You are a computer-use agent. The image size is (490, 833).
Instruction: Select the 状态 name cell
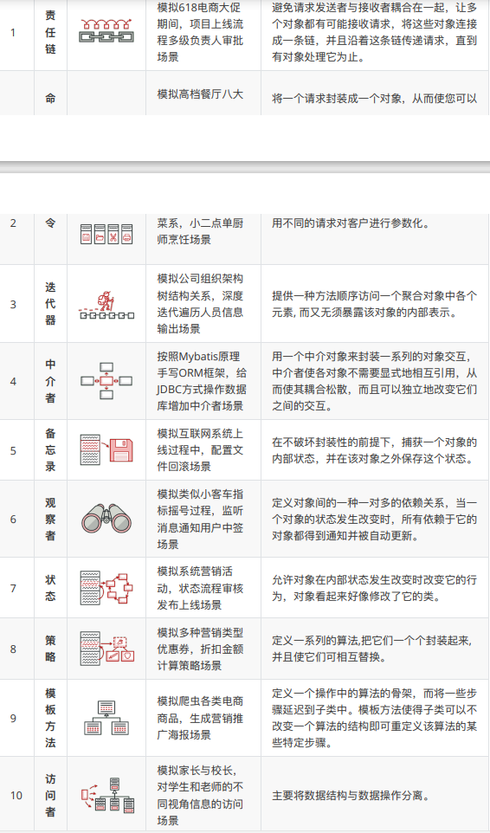coord(50,588)
